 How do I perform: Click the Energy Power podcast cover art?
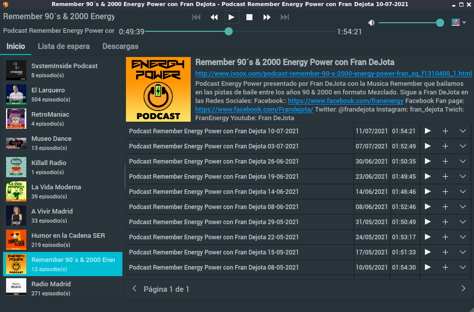pos(158,89)
